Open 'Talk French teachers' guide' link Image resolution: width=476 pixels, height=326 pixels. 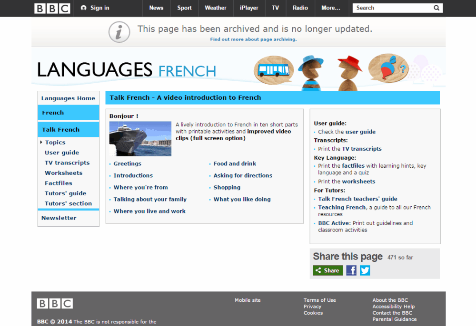point(357,199)
